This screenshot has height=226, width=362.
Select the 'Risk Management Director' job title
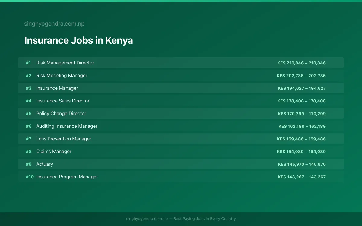pos(65,63)
